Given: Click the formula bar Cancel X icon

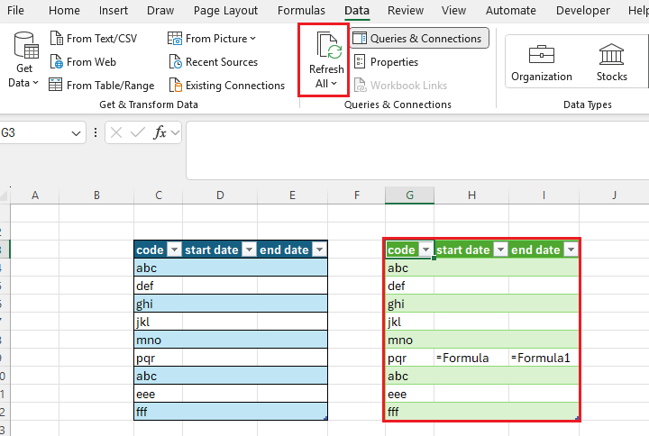Looking at the screenshot, I should tap(116, 132).
